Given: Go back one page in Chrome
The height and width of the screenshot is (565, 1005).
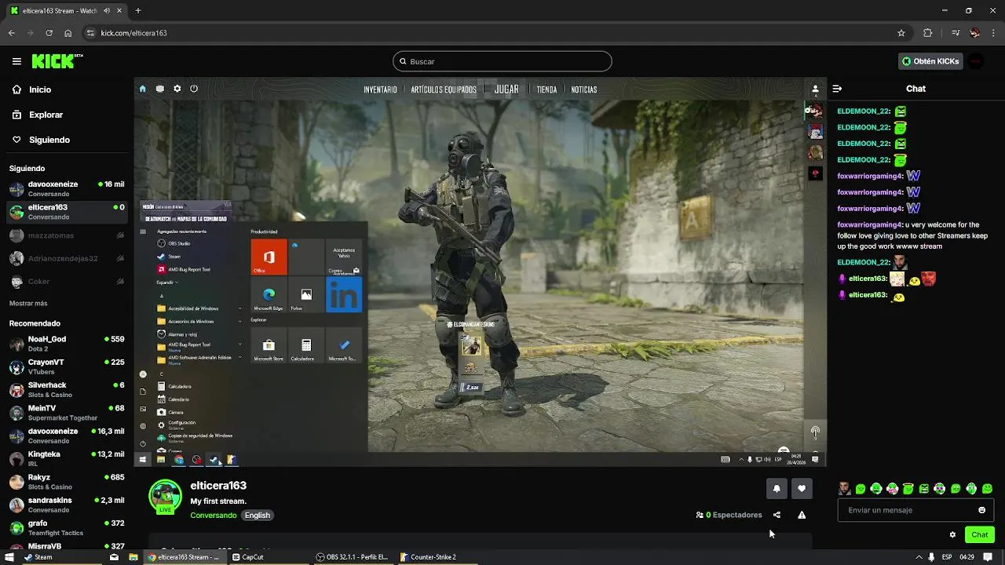Looking at the screenshot, I should (12, 33).
